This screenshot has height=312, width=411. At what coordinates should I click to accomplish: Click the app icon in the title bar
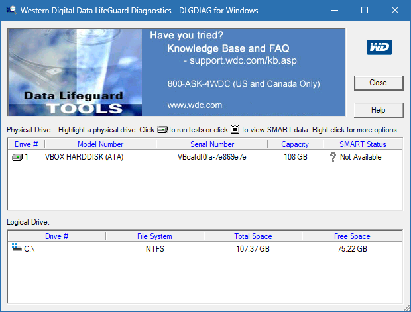pyautogui.click(x=11, y=10)
